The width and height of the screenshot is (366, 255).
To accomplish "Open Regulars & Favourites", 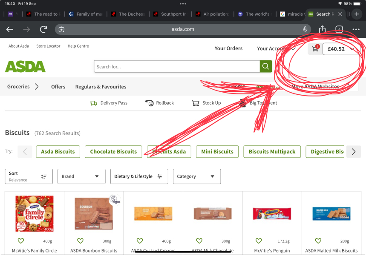I will click(101, 87).
